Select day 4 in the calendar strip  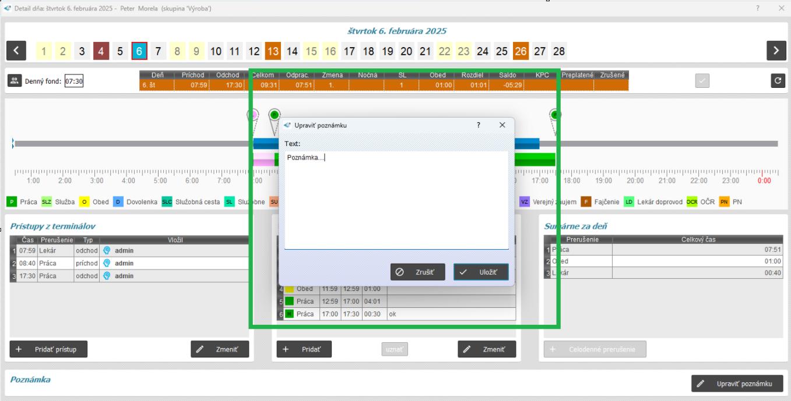pyautogui.click(x=101, y=51)
